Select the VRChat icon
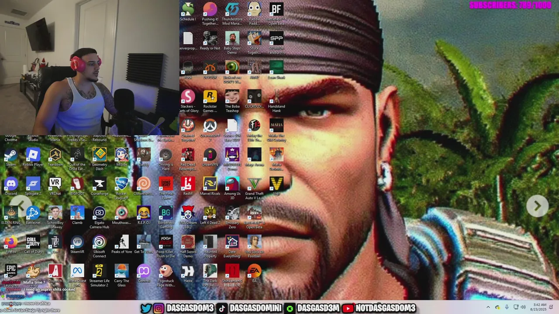The image size is (559, 314). point(55,187)
